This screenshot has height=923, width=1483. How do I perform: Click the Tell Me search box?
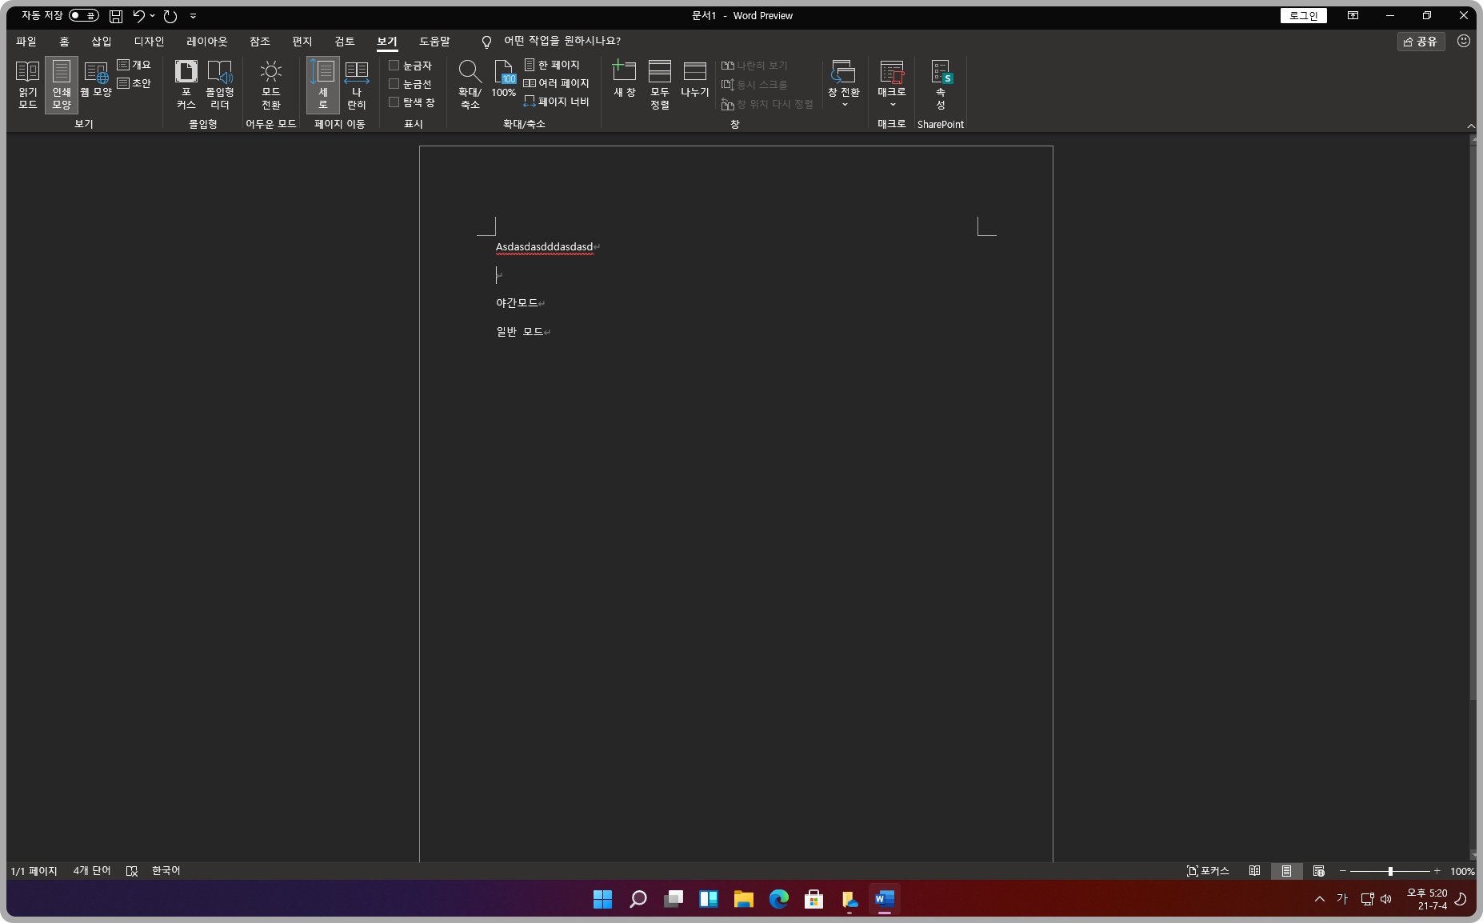562,41
